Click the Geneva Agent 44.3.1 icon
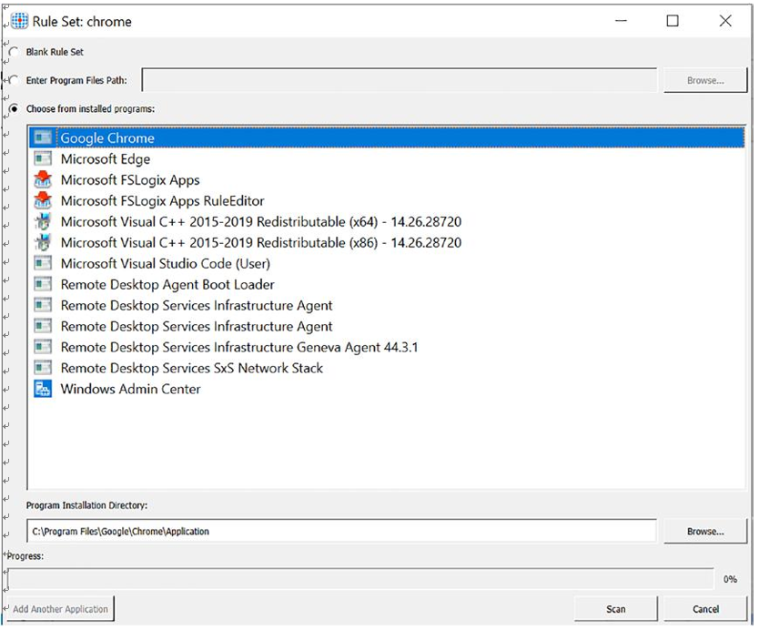This screenshot has width=759, height=630. click(x=43, y=347)
